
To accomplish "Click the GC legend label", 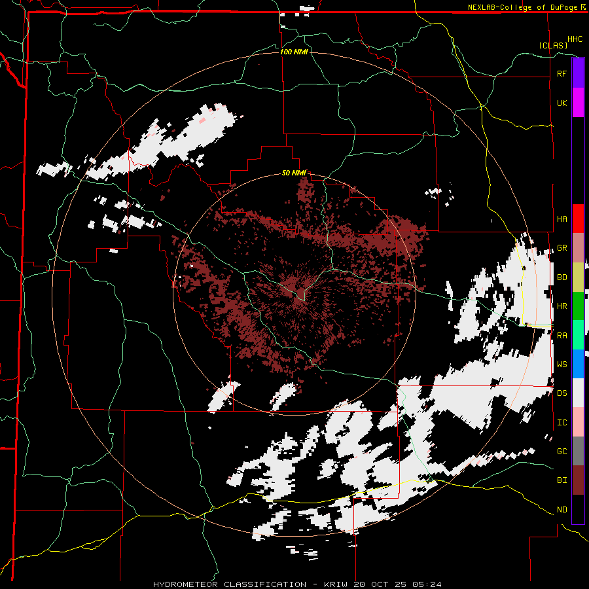I will [x=562, y=451].
